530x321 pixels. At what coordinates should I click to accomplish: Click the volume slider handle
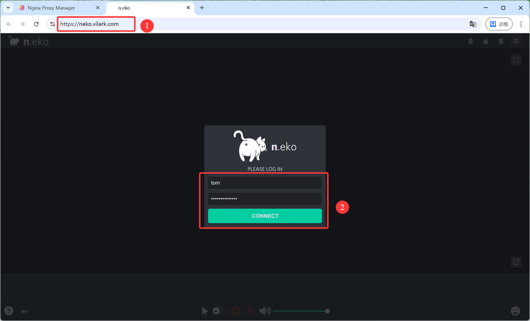coord(327,311)
